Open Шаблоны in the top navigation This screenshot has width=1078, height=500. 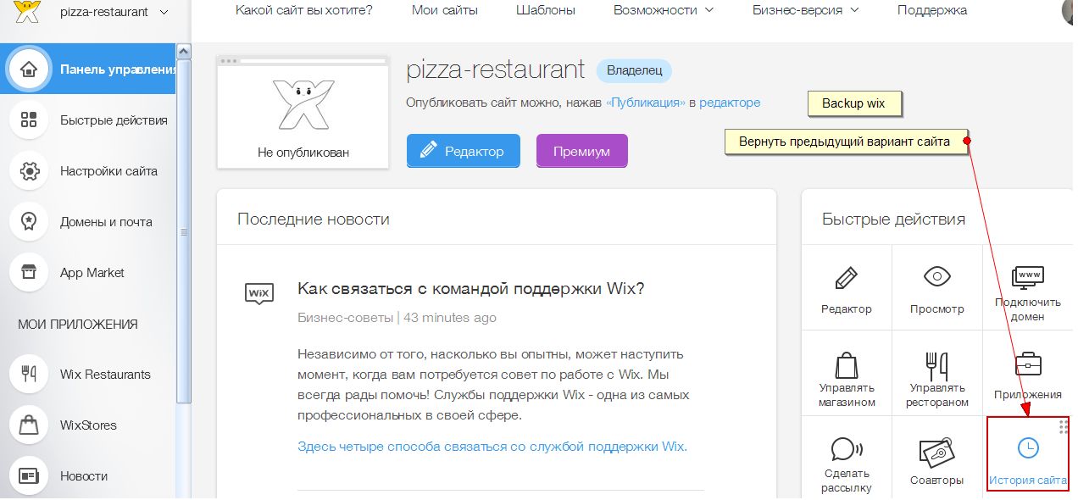[545, 10]
